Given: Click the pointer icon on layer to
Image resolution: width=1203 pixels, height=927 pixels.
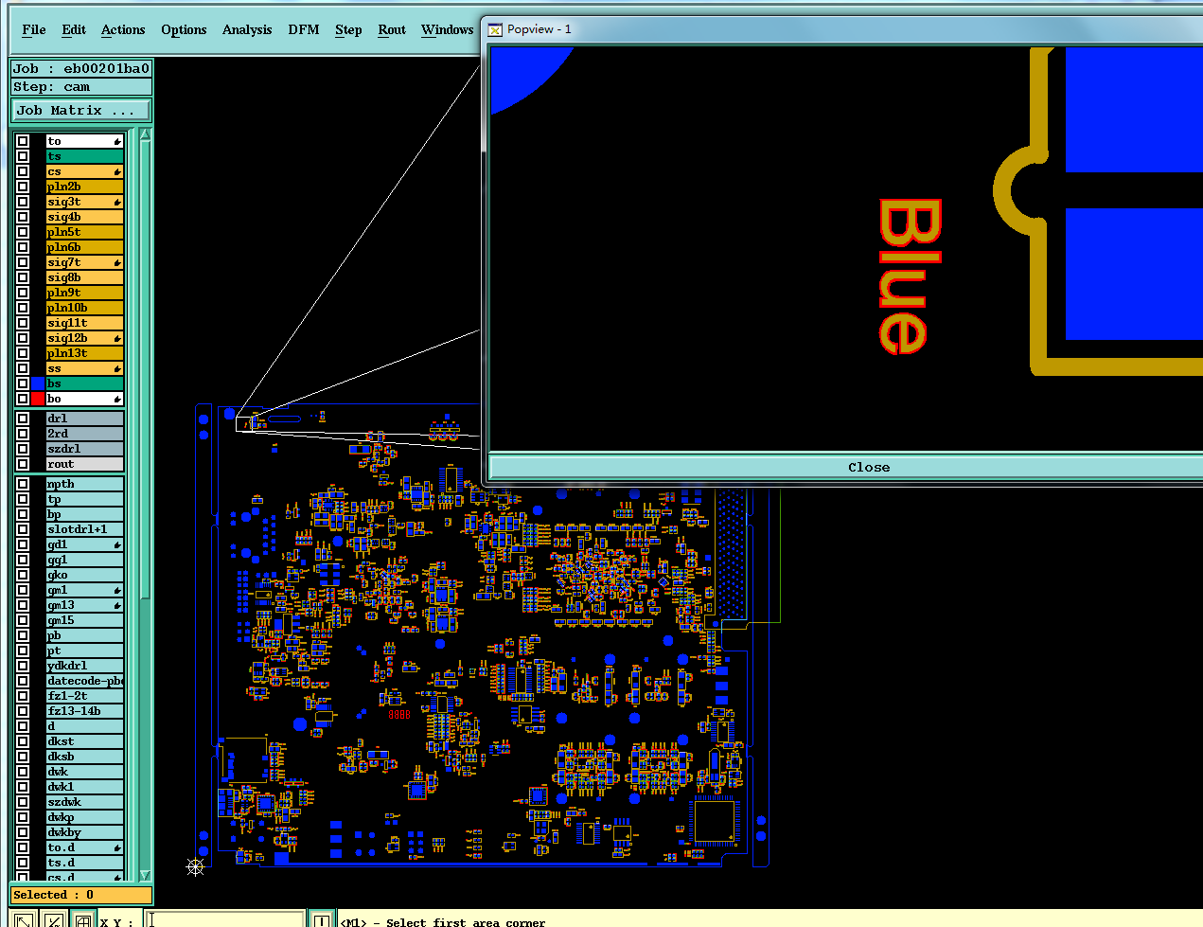Looking at the screenshot, I should (x=117, y=141).
